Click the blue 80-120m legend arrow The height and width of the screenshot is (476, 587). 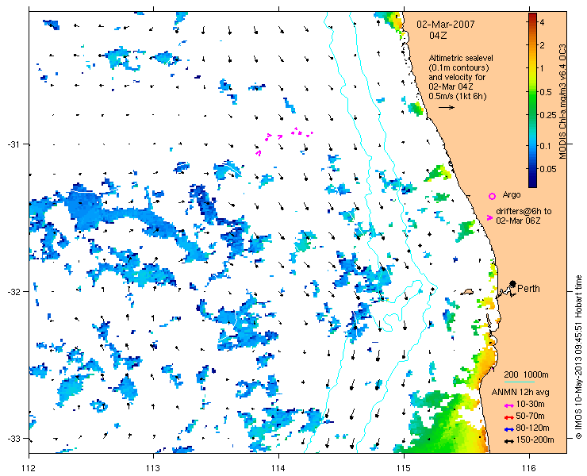[508, 429]
